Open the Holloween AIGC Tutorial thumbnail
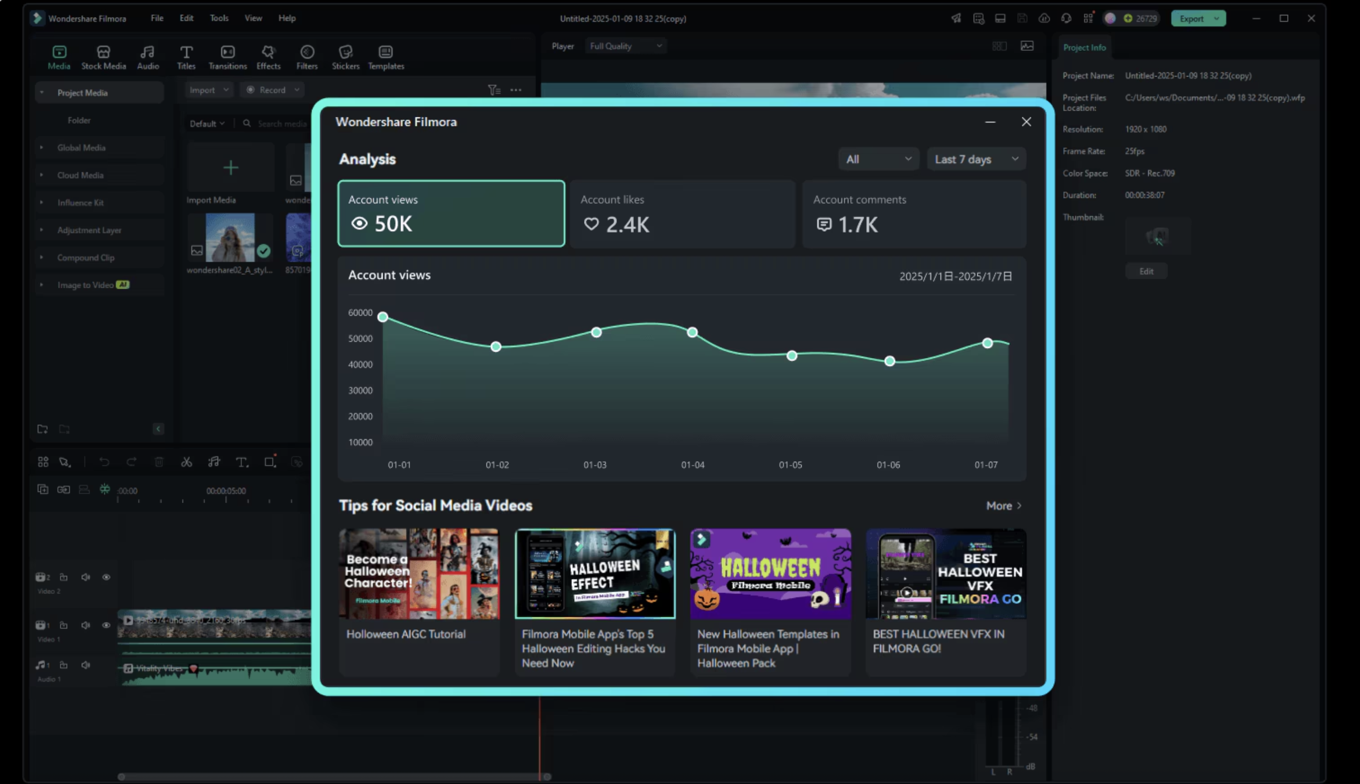The width and height of the screenshot is (1360, 784). pos(418,574)
